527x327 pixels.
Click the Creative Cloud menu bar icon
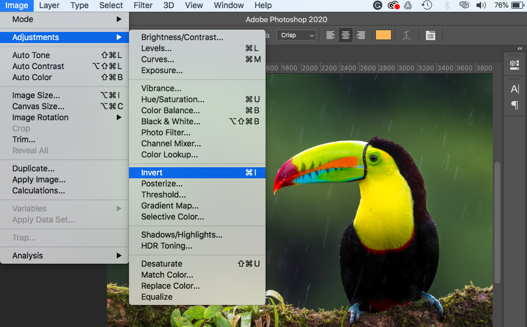[393, 5]
